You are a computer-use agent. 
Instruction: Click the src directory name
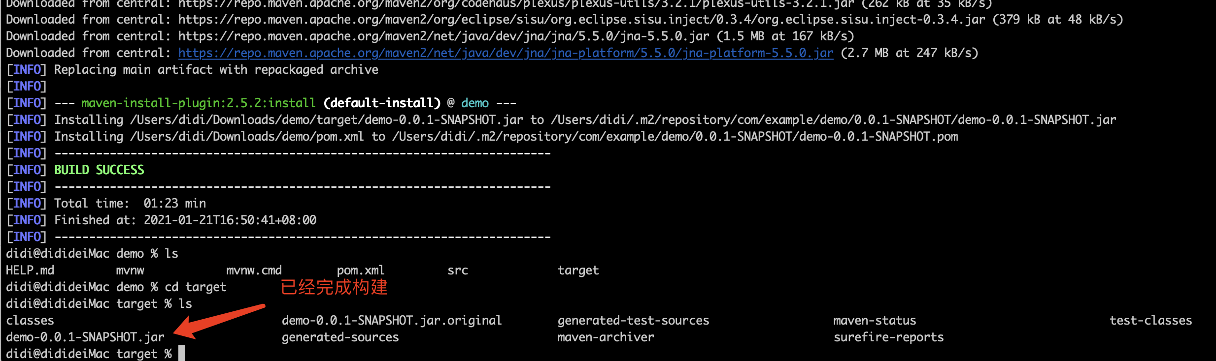pyautogui.click(x=458, y=271)
